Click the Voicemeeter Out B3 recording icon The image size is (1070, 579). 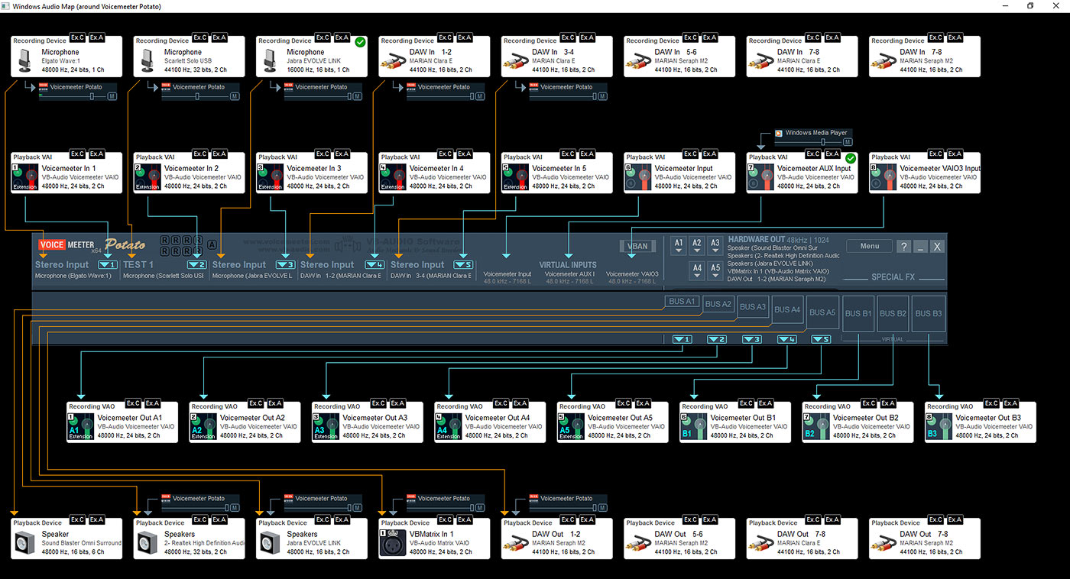[939, 426]
